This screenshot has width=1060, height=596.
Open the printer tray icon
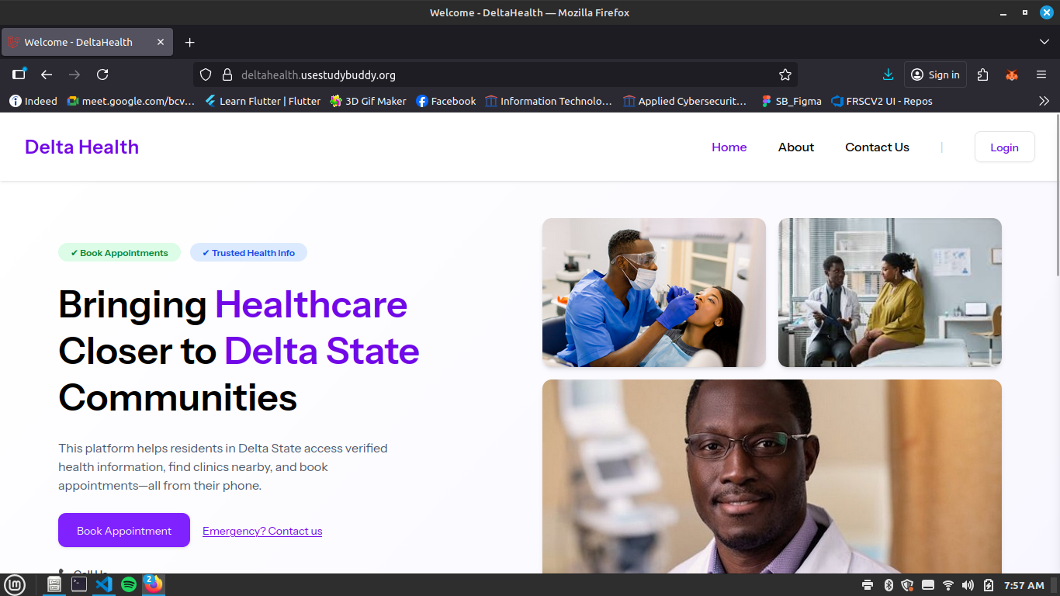[x=868, y=585]
